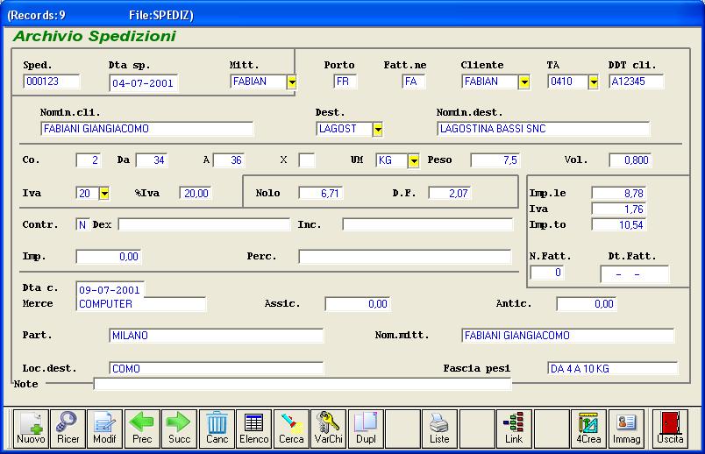Select the Modif edit record icon
The width and height of the screenshot is (705, 454).
[x=104, y=429]
